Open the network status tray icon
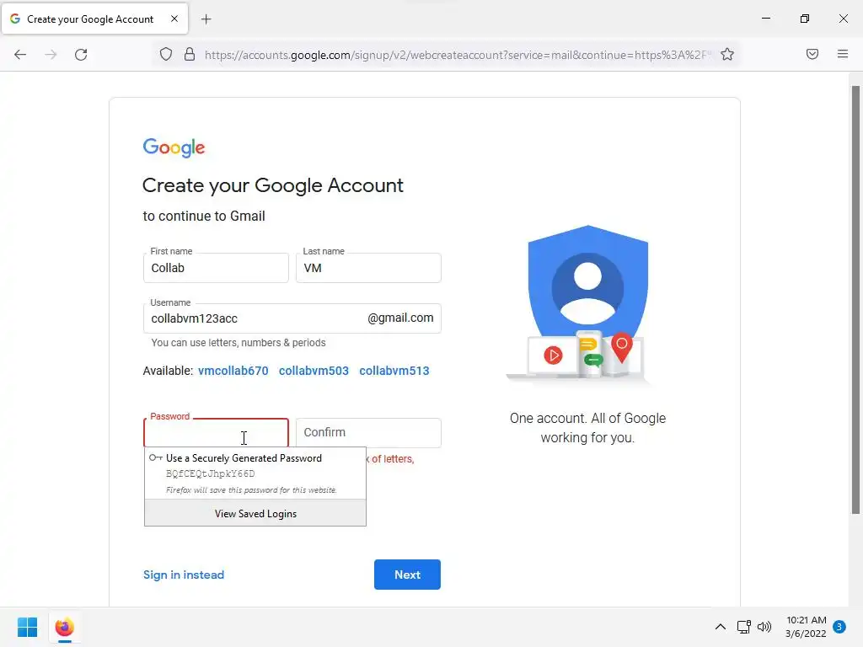The height and width of the screenshot is (647, 863). pyautogui.click(x=743, y=627)
